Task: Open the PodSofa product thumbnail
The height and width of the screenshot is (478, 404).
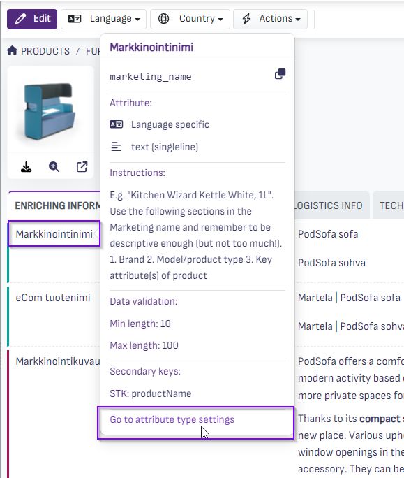Action: coord(50,110)
